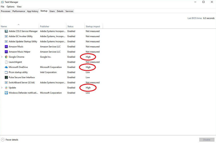
Task: Click the Amazon Music app icon
Action: click(6, 47)
